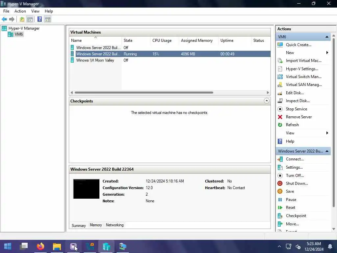Click down arrow of Actions pane scrollbar

pyautogui.click(x=334, y=229)
